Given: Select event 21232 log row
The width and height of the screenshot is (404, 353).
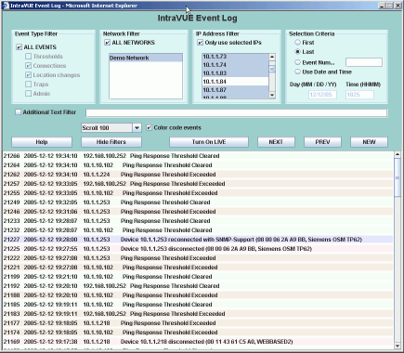Looking at the screenshot, I should [x=198, y=230].
